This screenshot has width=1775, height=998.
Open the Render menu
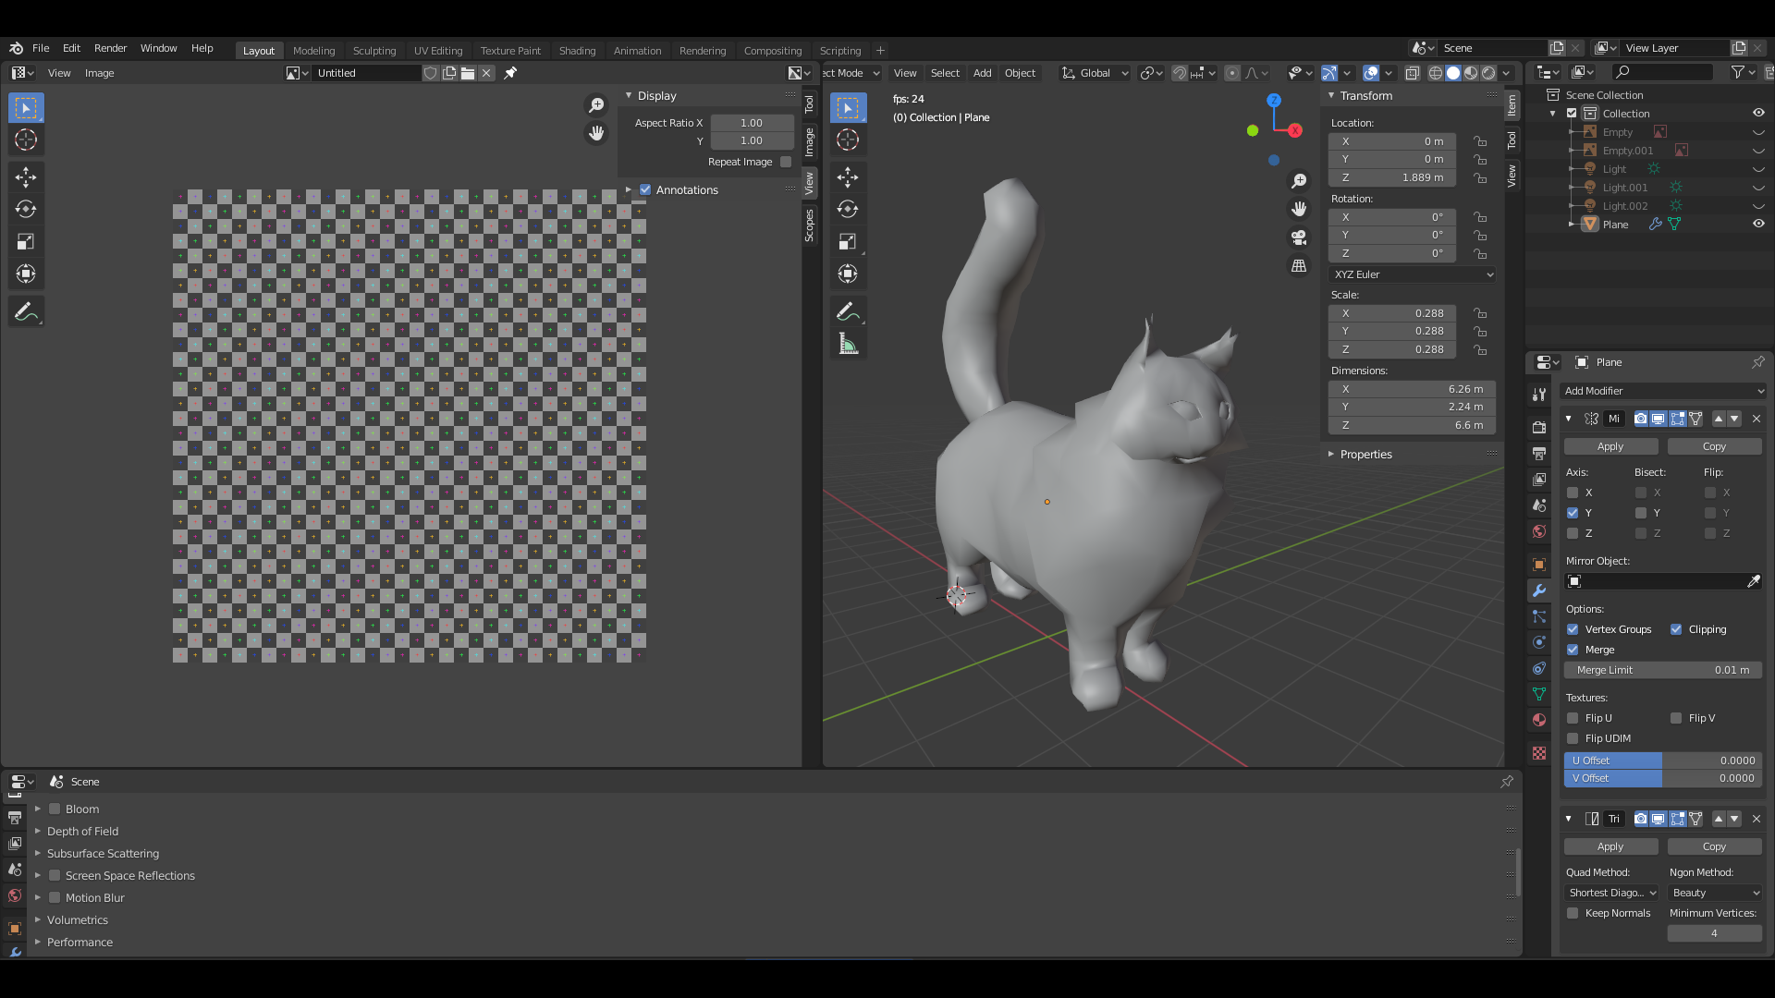click(110, 48)
